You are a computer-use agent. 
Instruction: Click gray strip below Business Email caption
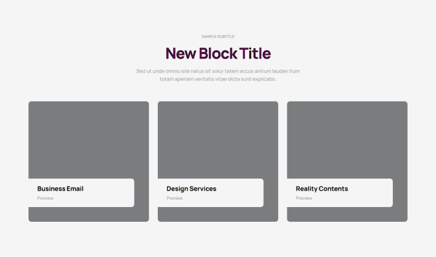89,214
